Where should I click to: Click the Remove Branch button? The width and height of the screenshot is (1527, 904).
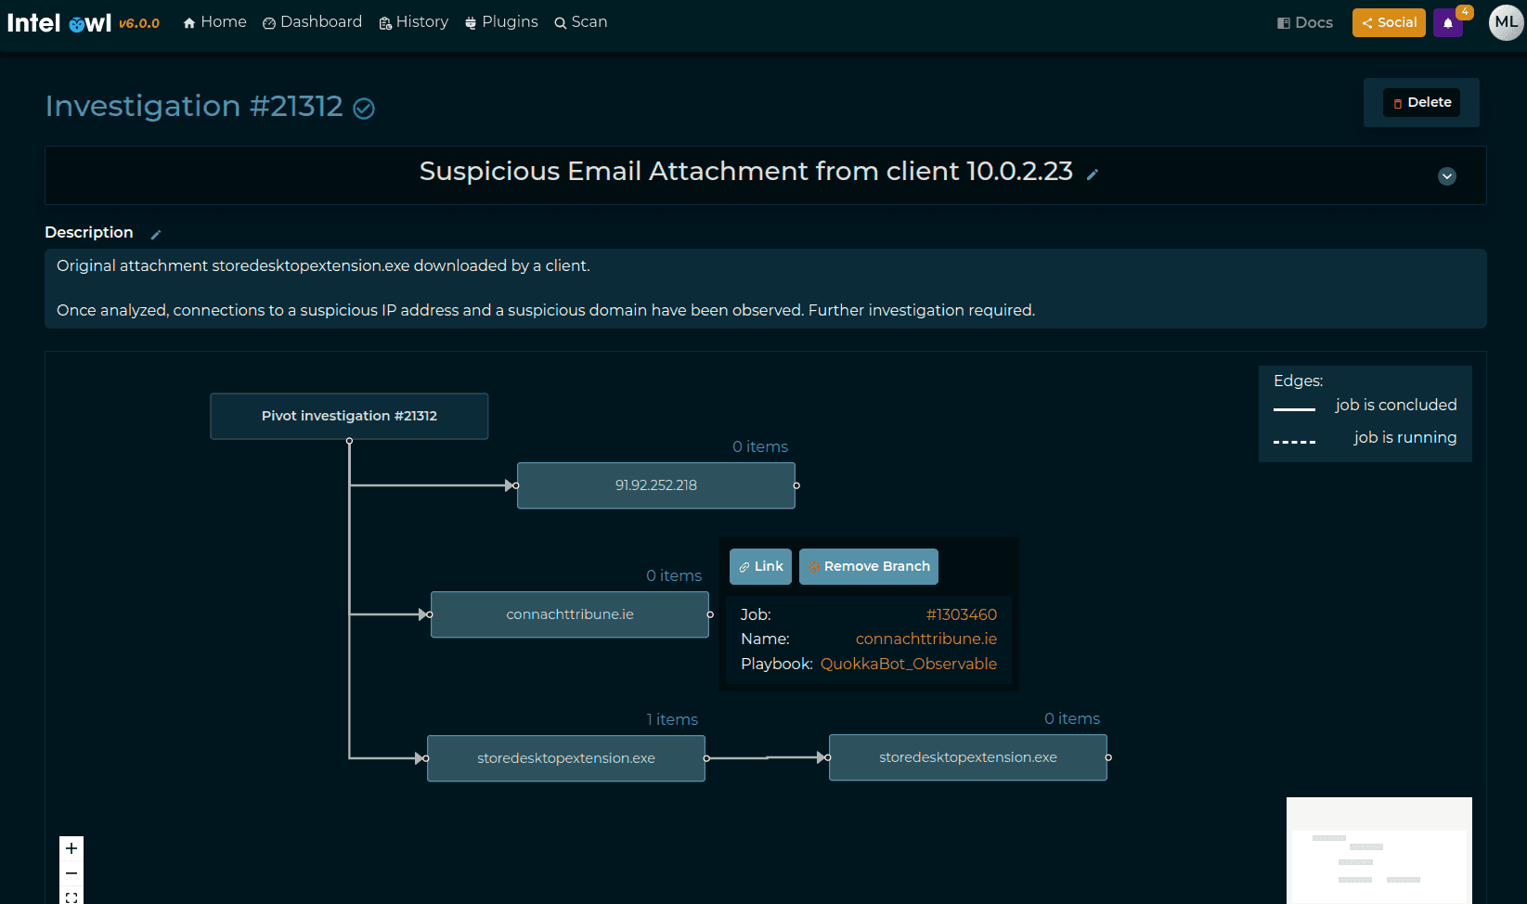[x=868, y=566]
